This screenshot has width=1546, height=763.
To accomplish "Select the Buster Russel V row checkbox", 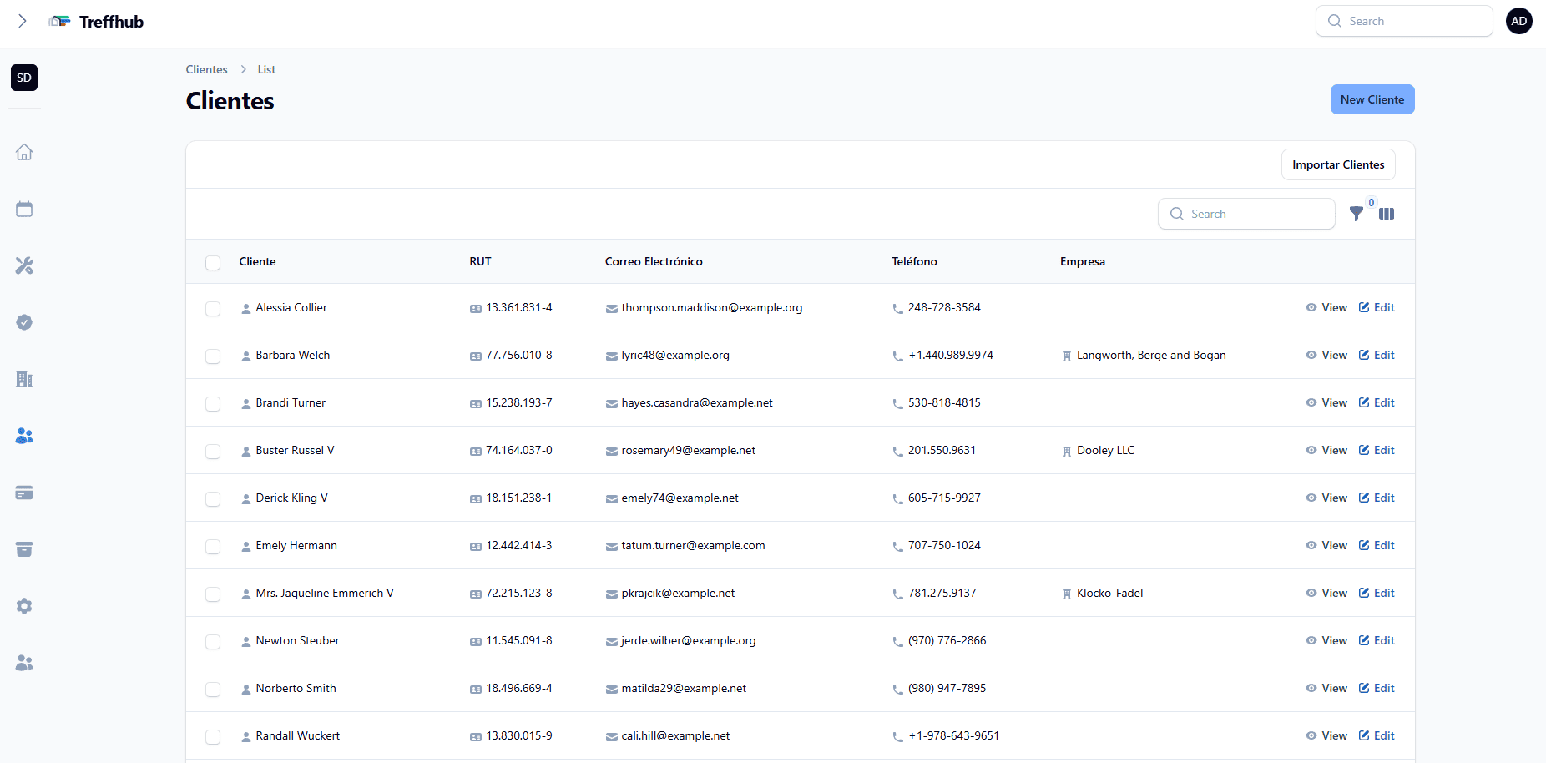I will click(x=213, y=452).
